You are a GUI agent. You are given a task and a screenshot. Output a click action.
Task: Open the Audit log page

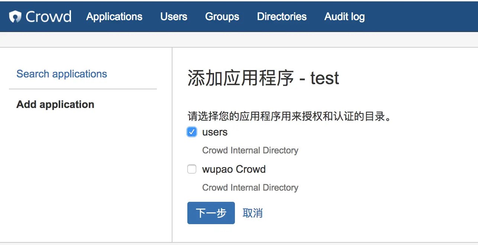(344, 17)
